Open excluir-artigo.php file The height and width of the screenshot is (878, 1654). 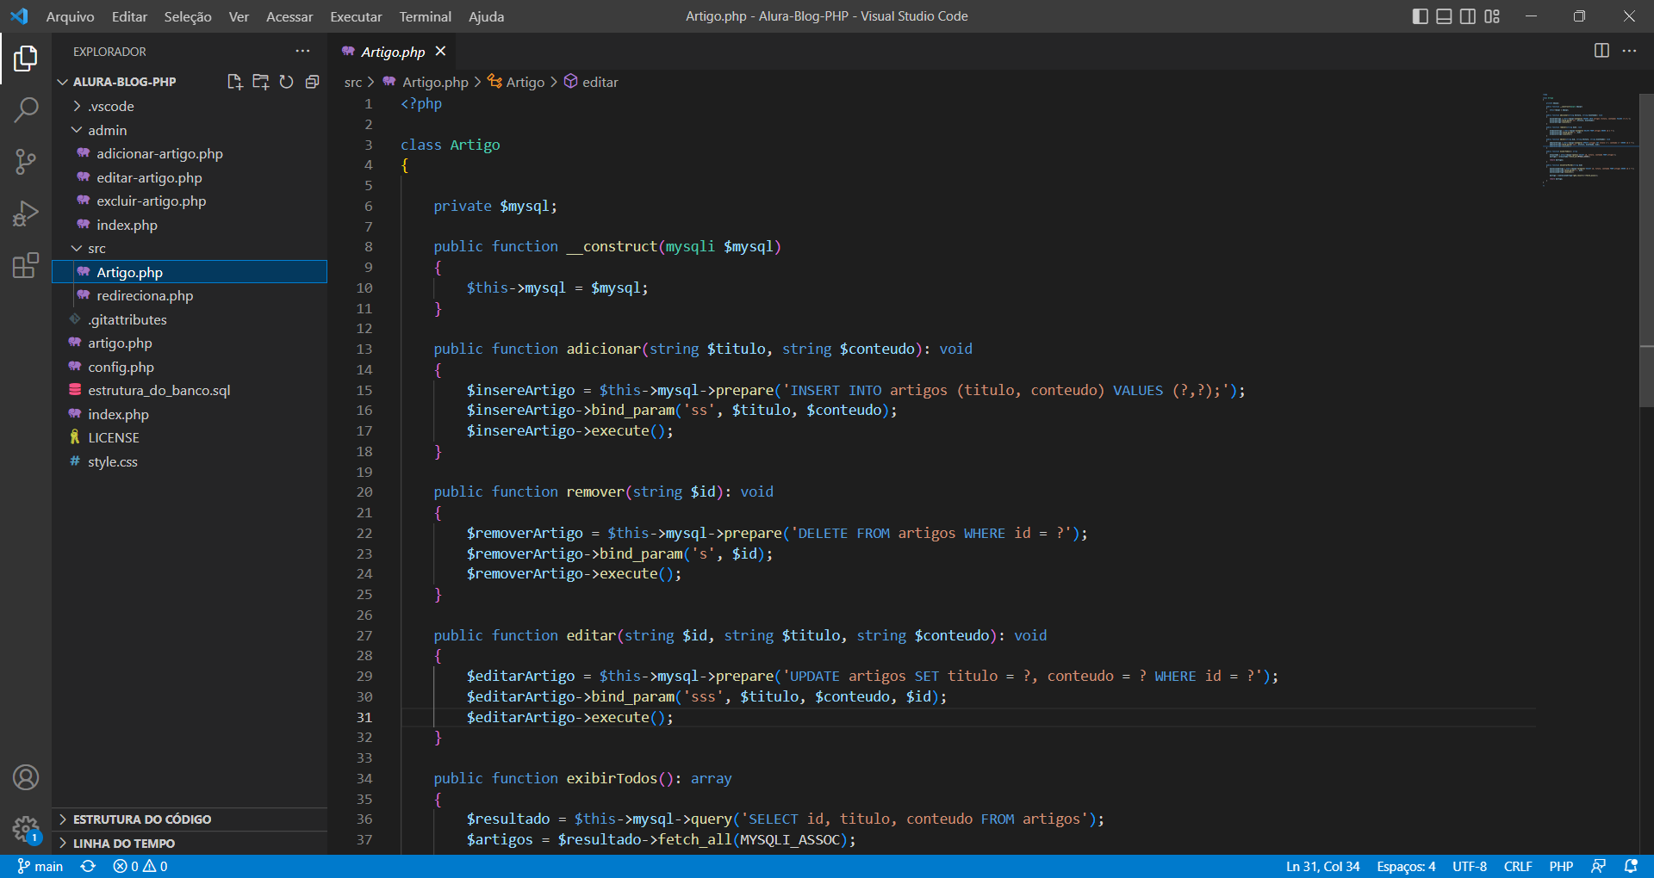point(190,201)
